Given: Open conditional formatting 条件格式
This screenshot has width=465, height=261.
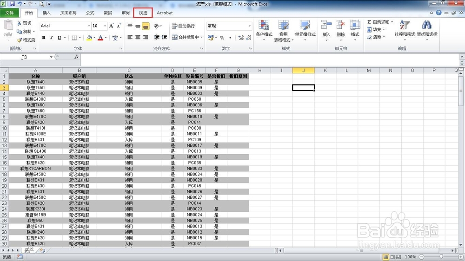Looking at the screenshot, I should click(x=264, y=31).
